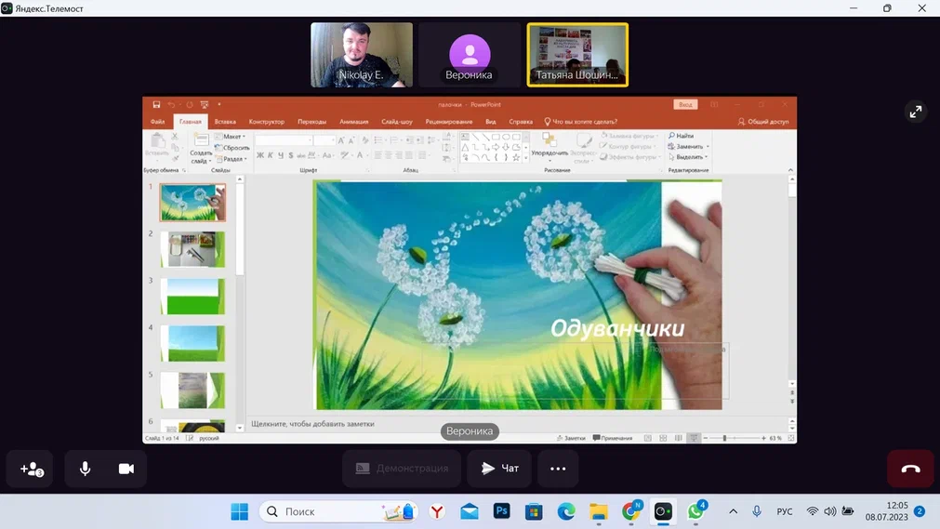940x529 pixels.
Task: Click the Вставка tab in the shared PowerPoint
Action: pos(225,122)
